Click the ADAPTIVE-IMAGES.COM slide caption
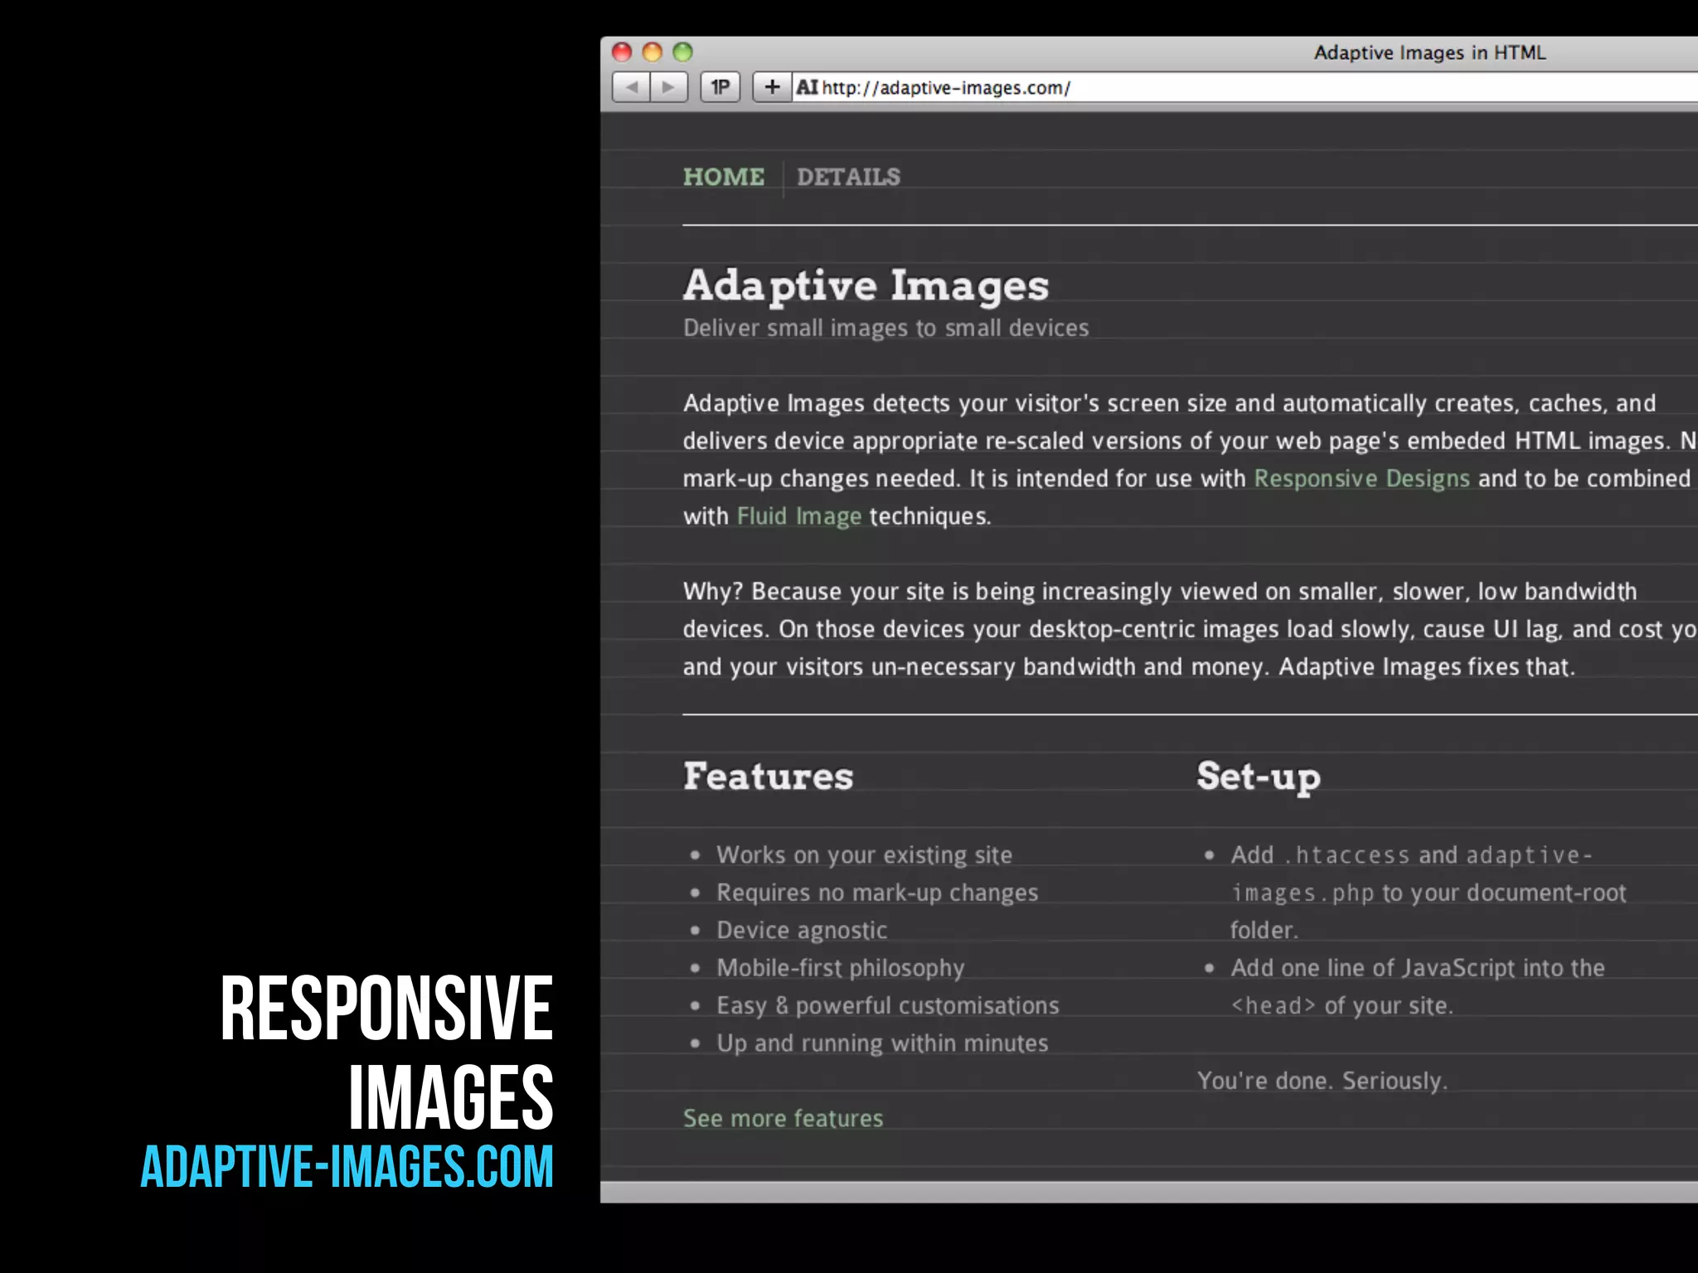Image resolution: width=1698 pixels, height=1273 pixels. tap(347, 1166)
